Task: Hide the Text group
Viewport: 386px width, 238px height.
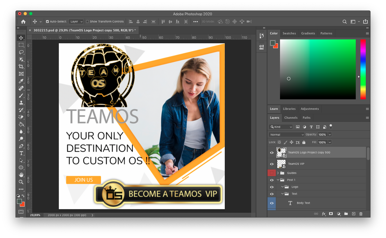Action: (272, 194)
